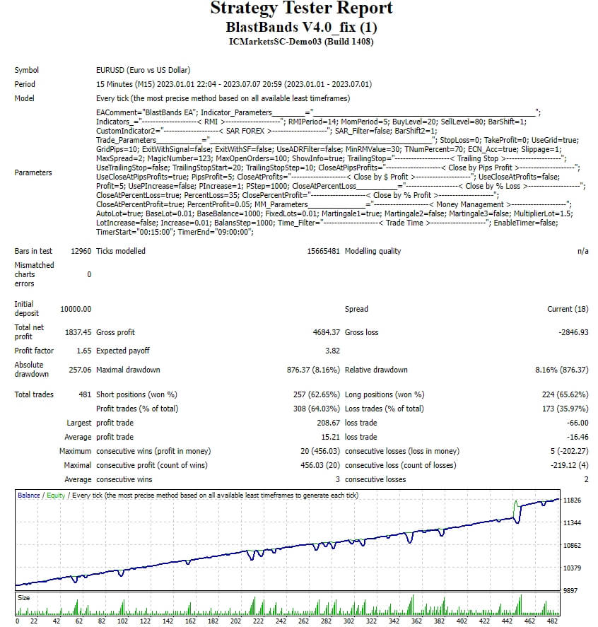
Task: Click the Equity legend label on chart
Action: 57,496
